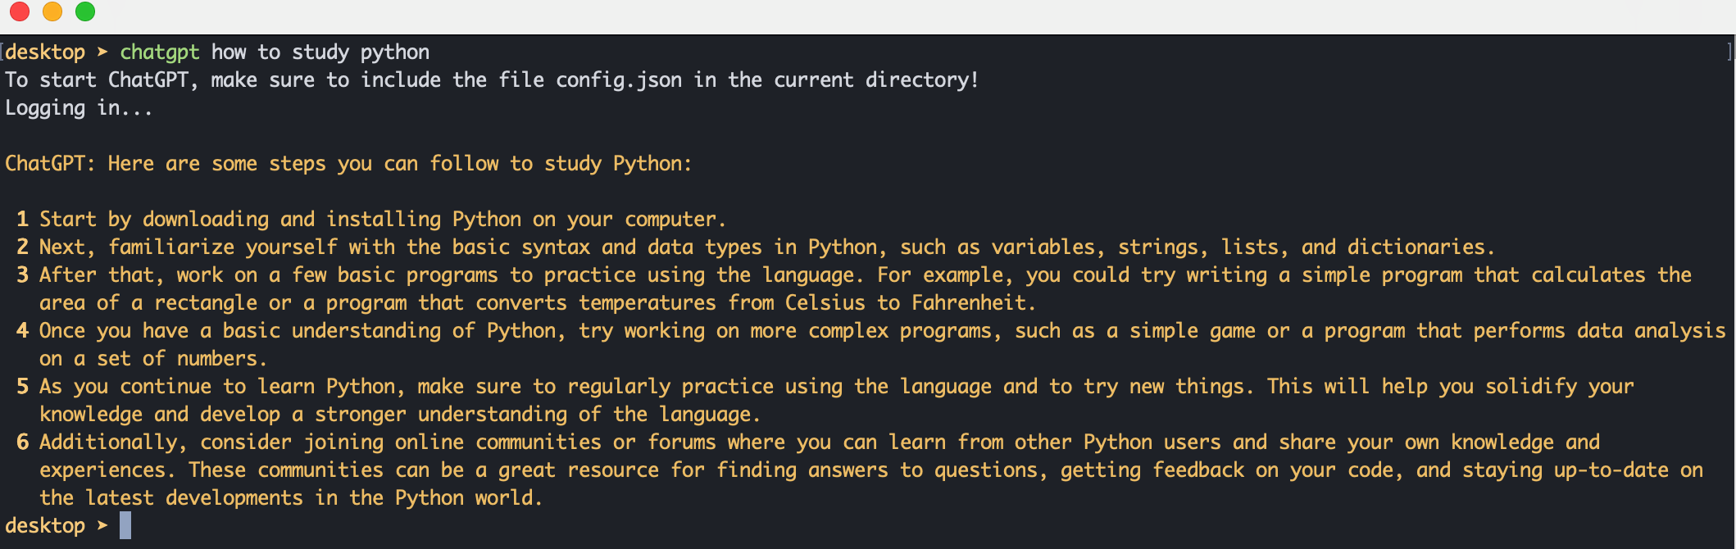
Task: Click list number 5 in the response
Action: click(22, 387)
